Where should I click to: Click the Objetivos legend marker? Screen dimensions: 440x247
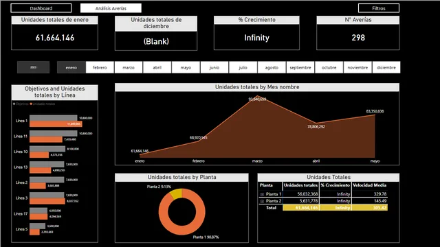(14, 104)
